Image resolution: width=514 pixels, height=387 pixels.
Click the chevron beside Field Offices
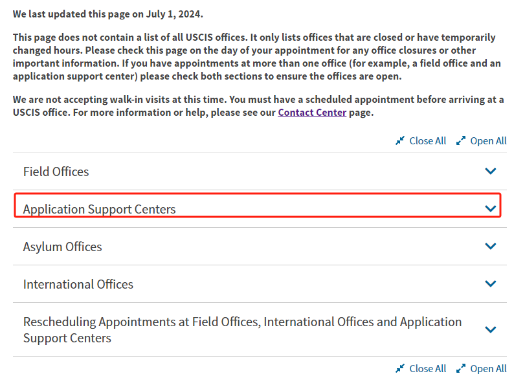pos(491,171)
